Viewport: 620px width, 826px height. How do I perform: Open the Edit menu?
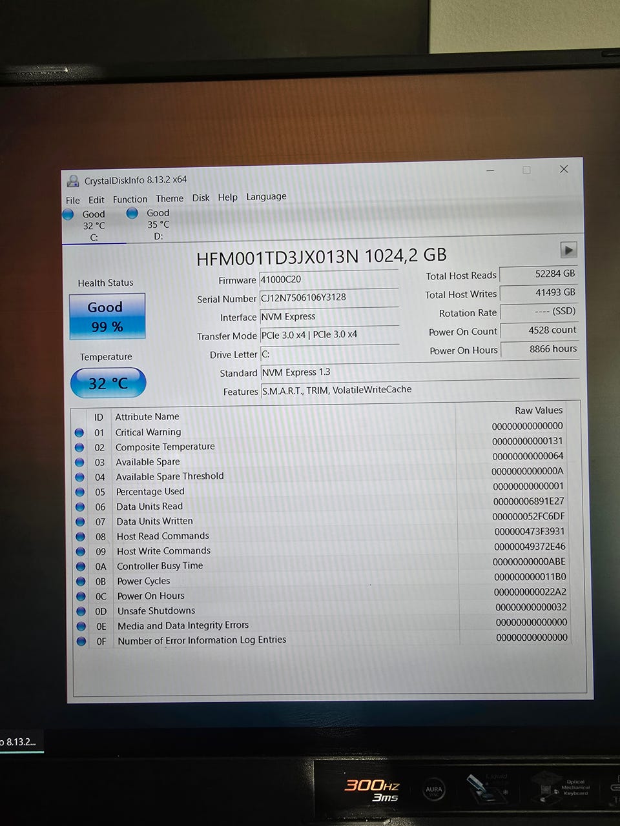coord(96,200)
